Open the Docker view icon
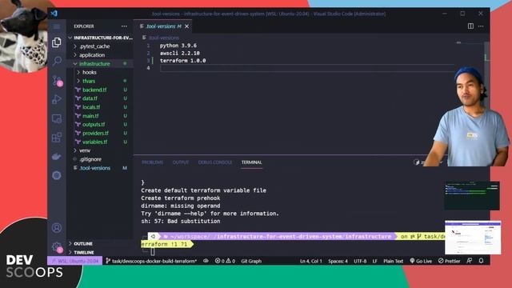The image size is (512, 288). [57, 157]
